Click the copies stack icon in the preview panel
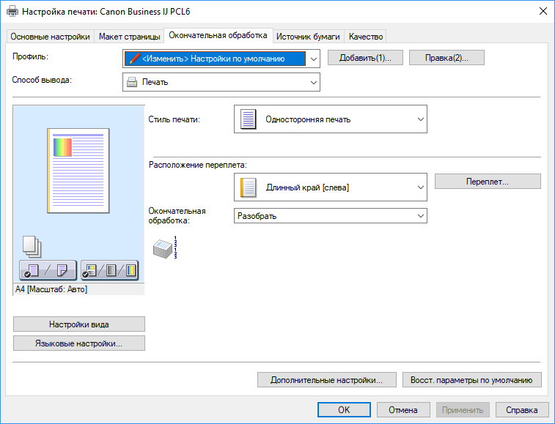The image size is (555, 424). pyautogui.click(x=32, y=247)
